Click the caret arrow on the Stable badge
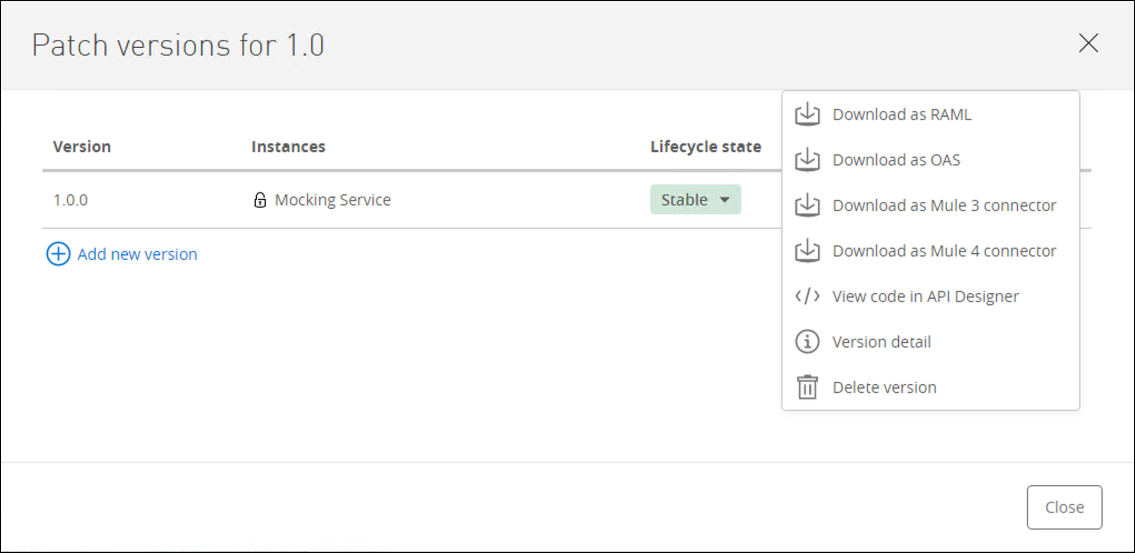 tap(725, 200)
